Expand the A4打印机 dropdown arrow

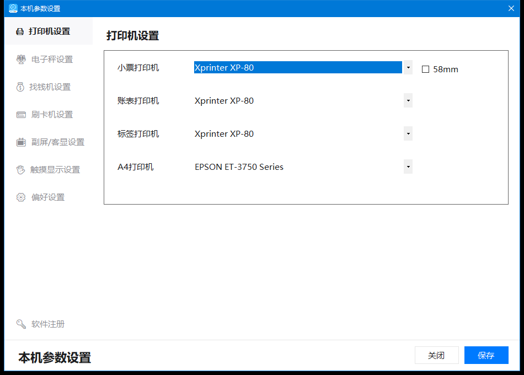(408, 167)
